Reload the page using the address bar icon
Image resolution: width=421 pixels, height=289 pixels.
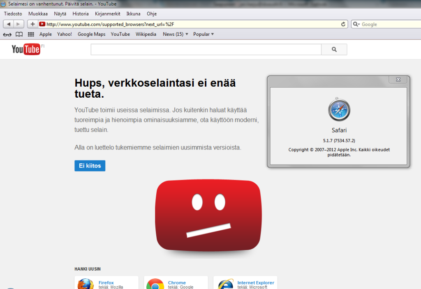(344, 24)
